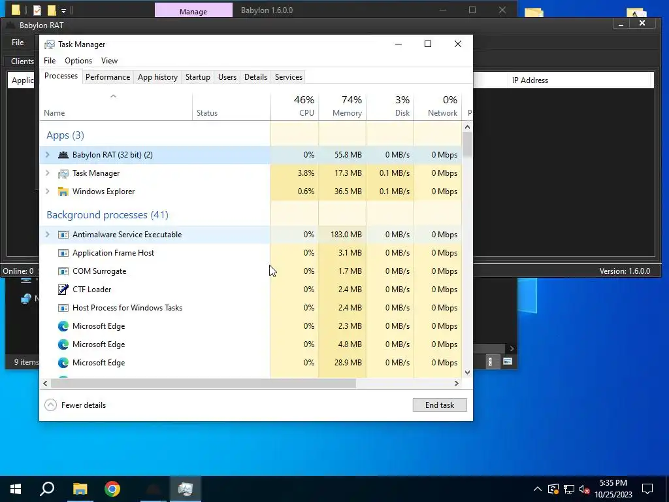Click the Task Manager taskbar icon

coord(186,489)
